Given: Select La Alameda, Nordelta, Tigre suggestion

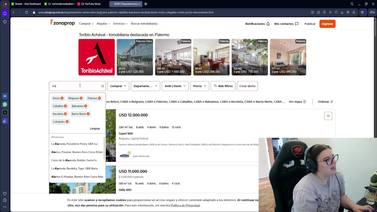Looking at the screenshot, I should (x=77, y=169).
